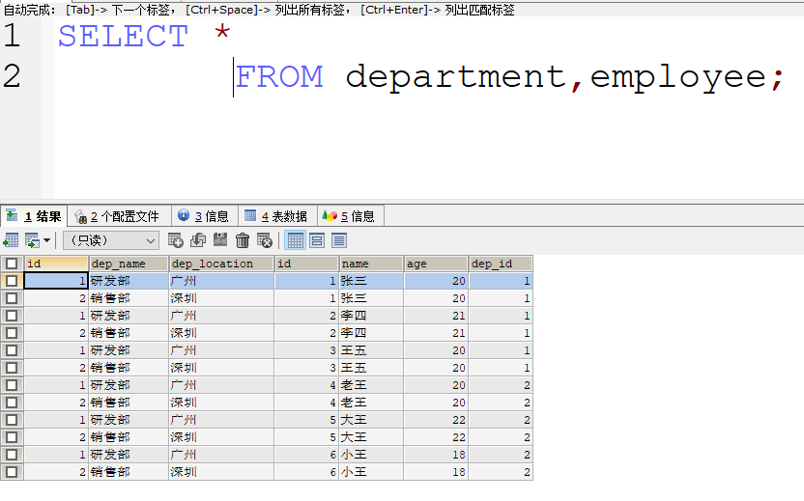Screen dimensions: 804x501
Task: Select the 销售部 cell in 大王 row
Action: point(129,437)
